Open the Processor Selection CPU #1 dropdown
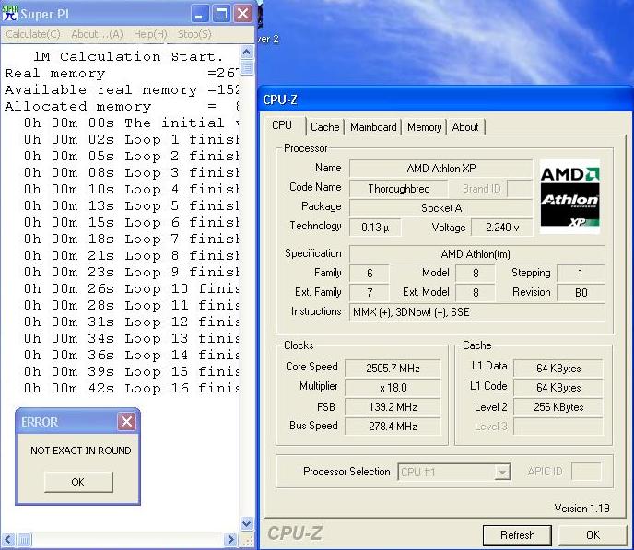 pyautogui.click(x=454, y=472)
